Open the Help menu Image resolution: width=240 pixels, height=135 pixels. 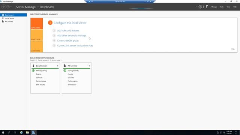(235, 7)
